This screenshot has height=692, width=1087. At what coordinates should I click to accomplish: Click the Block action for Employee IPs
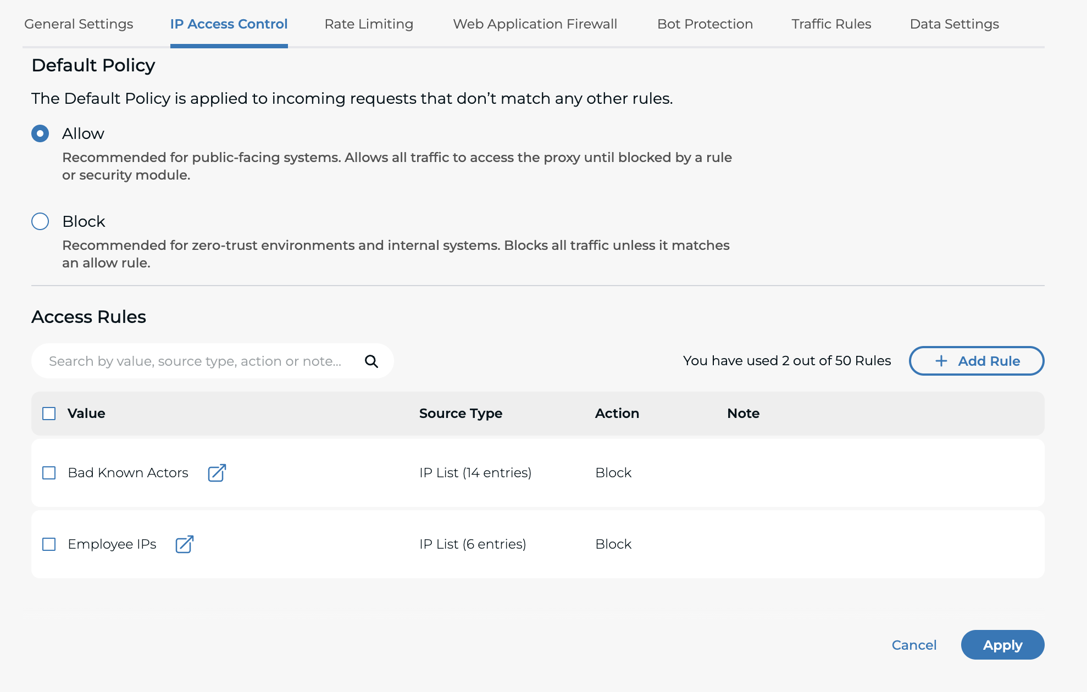[x=613, y=544]
